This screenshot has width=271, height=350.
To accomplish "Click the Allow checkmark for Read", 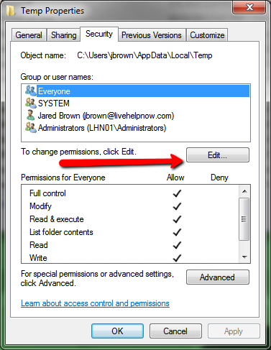I will click(x=177, y=245).
